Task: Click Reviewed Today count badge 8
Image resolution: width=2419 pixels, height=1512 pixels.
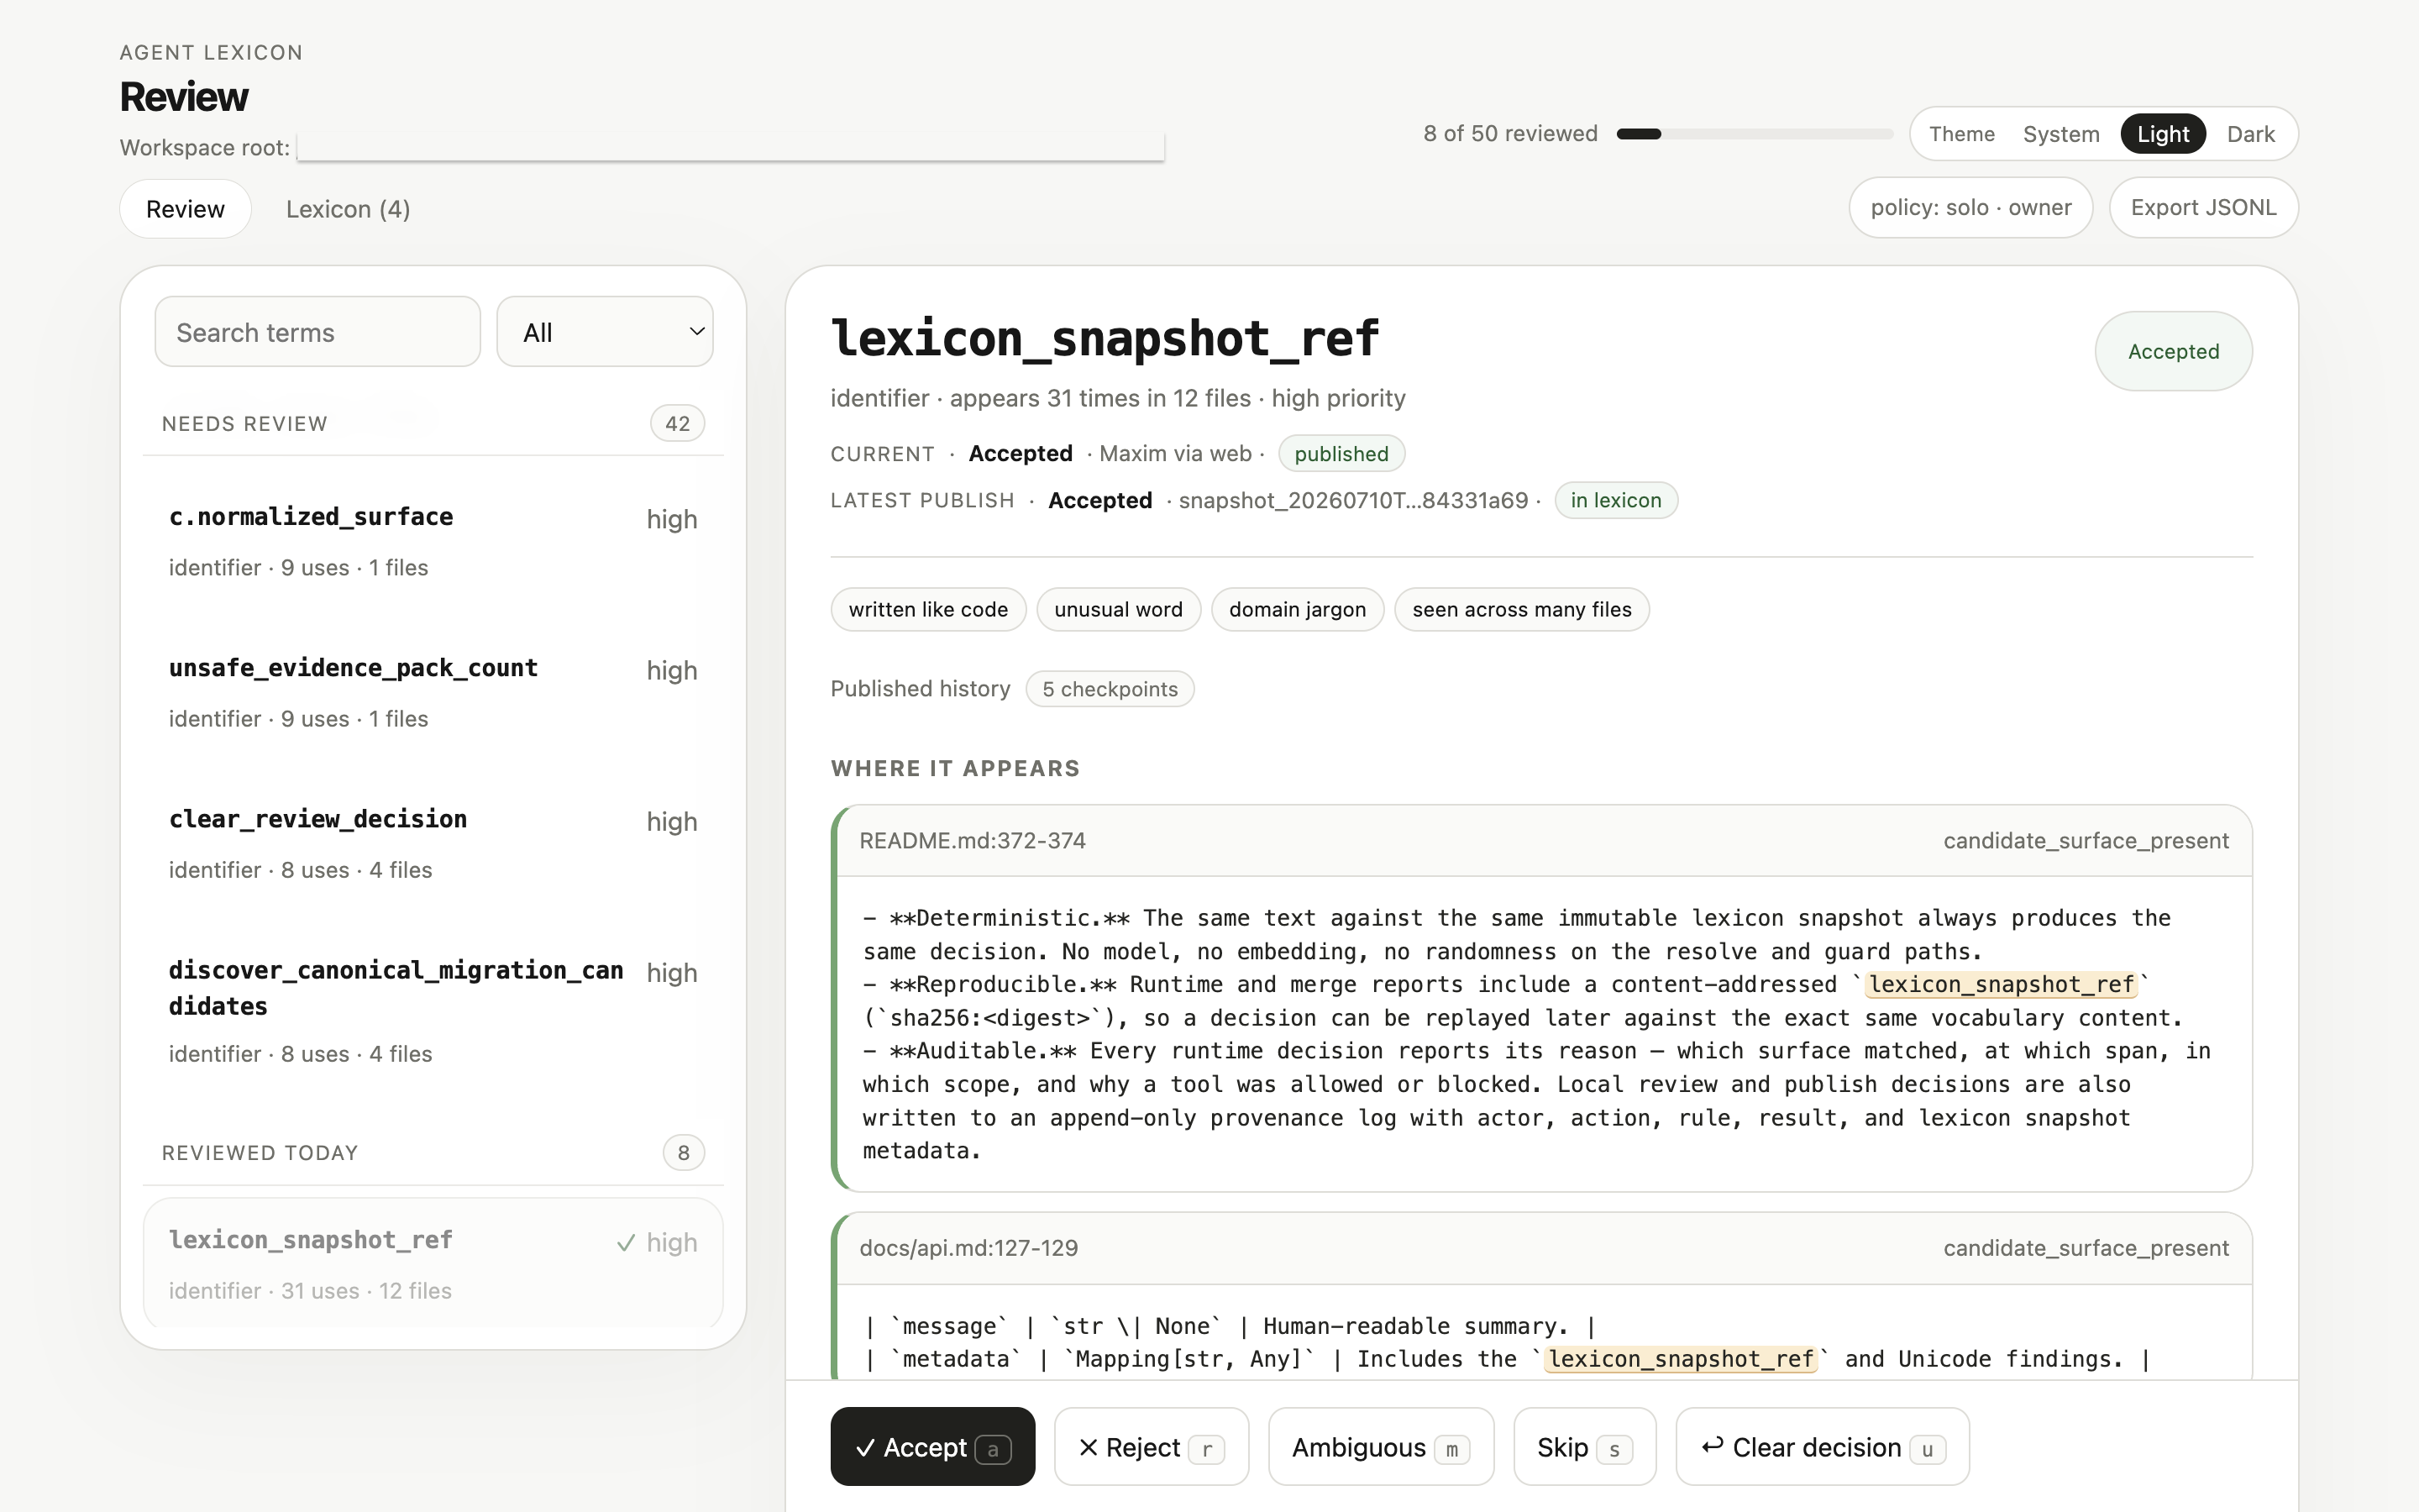Action: click(683, 1152)
